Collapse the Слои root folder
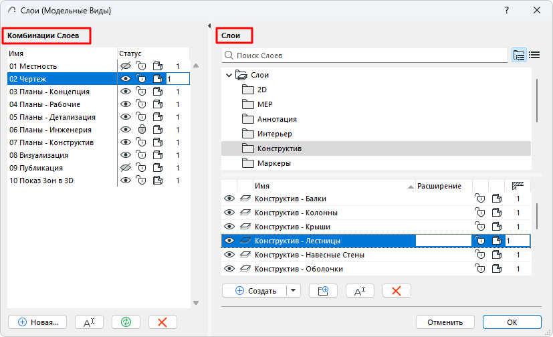553x337 pixels. click(x=229, y=76)
